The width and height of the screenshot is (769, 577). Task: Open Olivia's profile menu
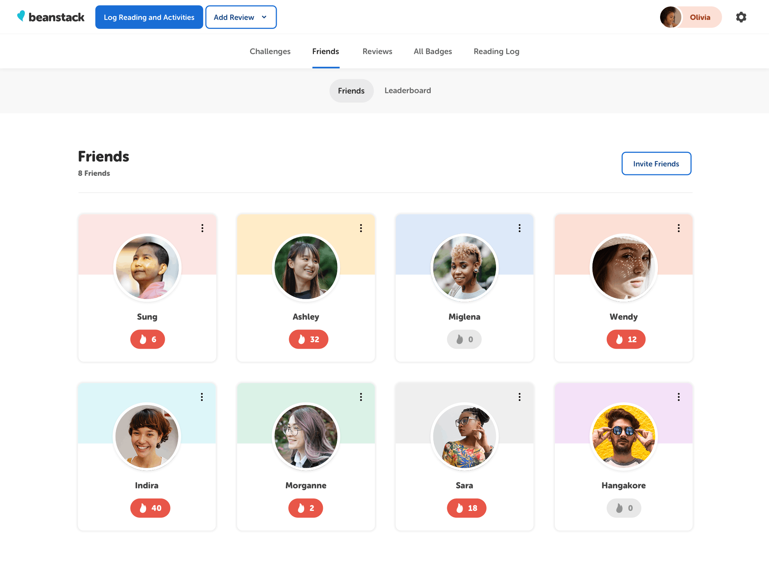tap(691, 17)
